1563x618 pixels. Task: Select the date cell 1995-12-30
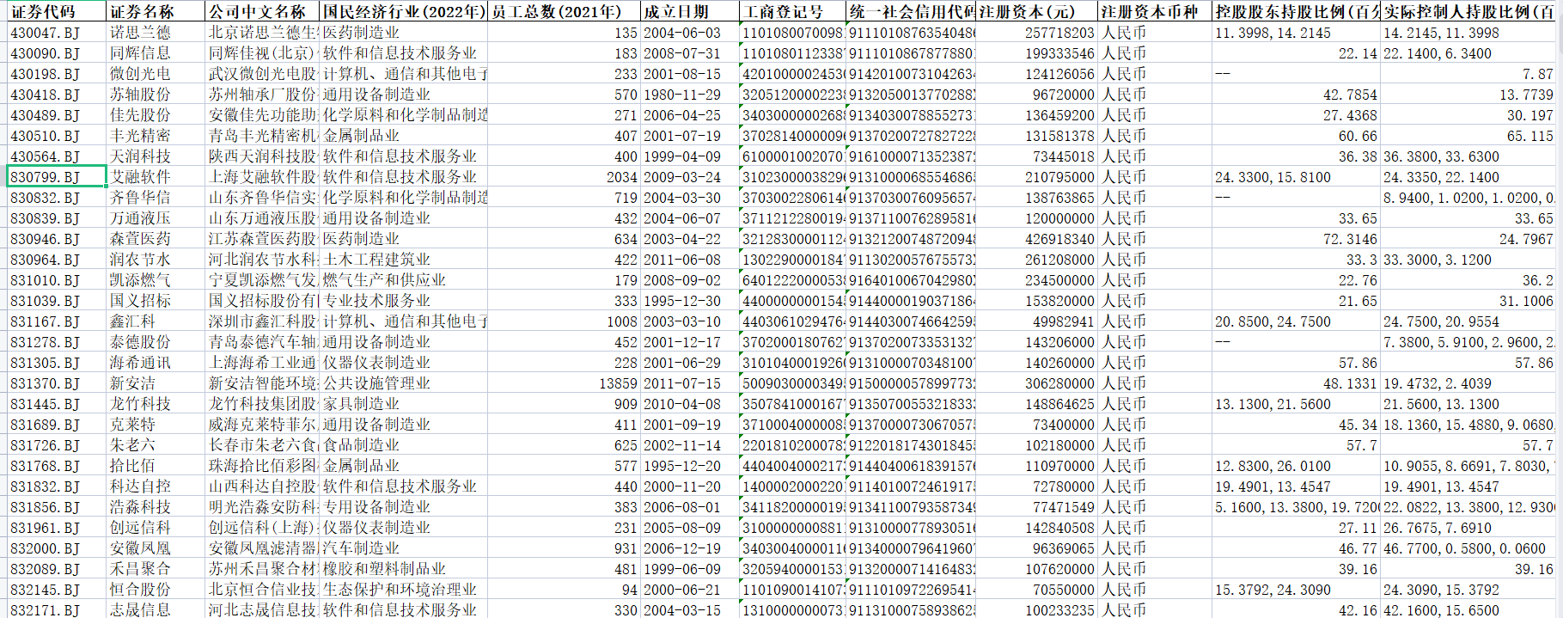coord(689,301)
